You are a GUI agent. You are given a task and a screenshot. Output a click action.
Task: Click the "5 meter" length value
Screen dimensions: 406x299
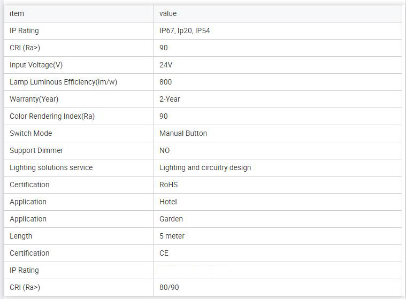point(172,236)
